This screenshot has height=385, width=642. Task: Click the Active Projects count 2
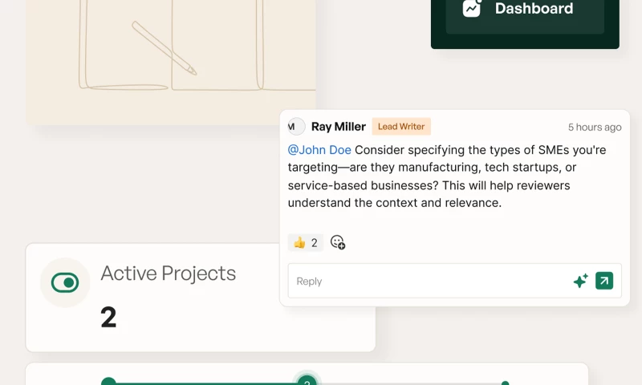(x=108, y=317)
